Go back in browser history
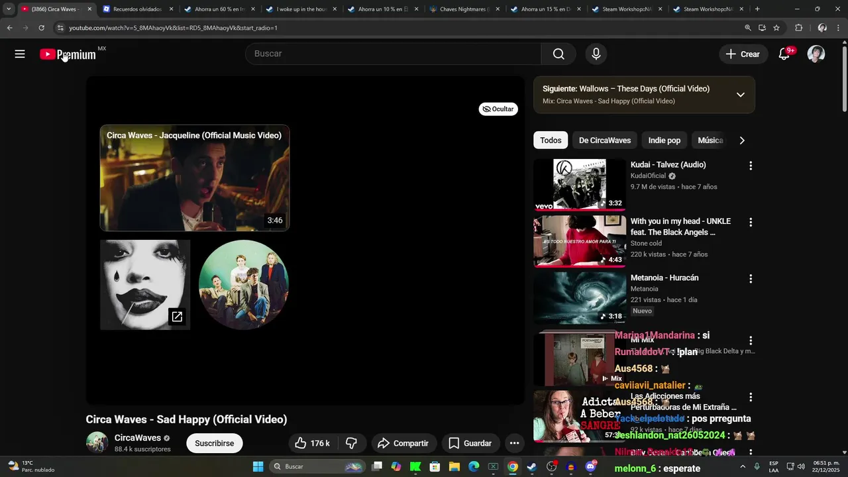Image resolution: width=848 pixels, height=477 pixels. [x=9, y=28]
